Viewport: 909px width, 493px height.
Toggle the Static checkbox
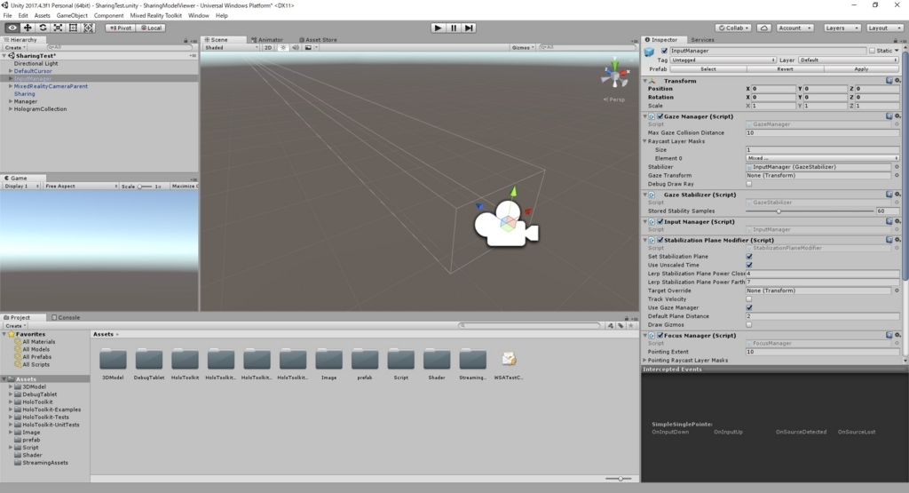pyautogui.click(x=872, y=51)
